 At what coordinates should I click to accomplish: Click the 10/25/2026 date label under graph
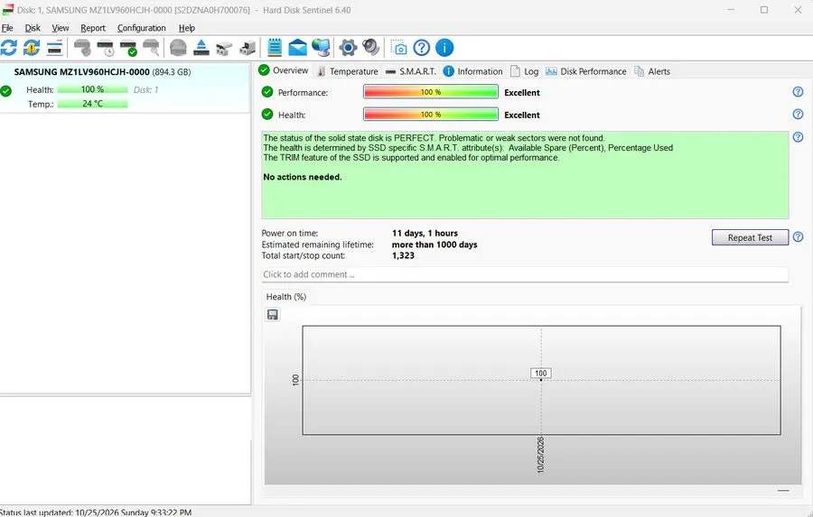coord(540,455)
